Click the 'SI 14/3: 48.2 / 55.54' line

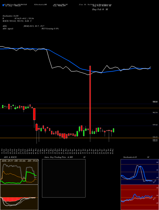pyautogui.click(x=24, y=18)
